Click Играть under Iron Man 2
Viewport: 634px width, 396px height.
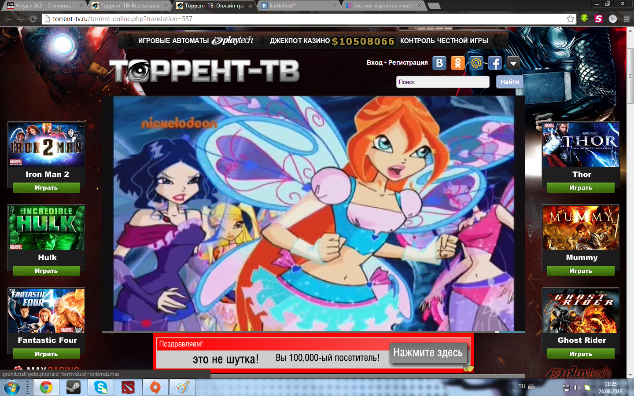(x=46, y=188)
